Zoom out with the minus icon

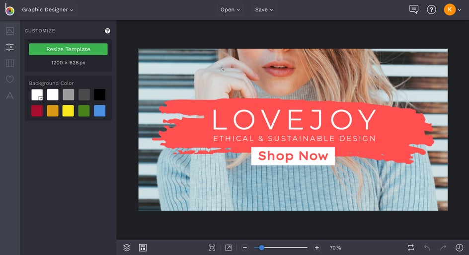tap(245, 248)
